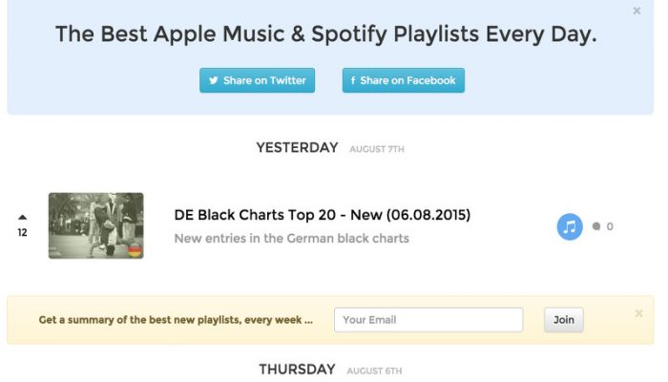Focus the Your Email input field
668x382 pixels.
click(x=428, y=320)
